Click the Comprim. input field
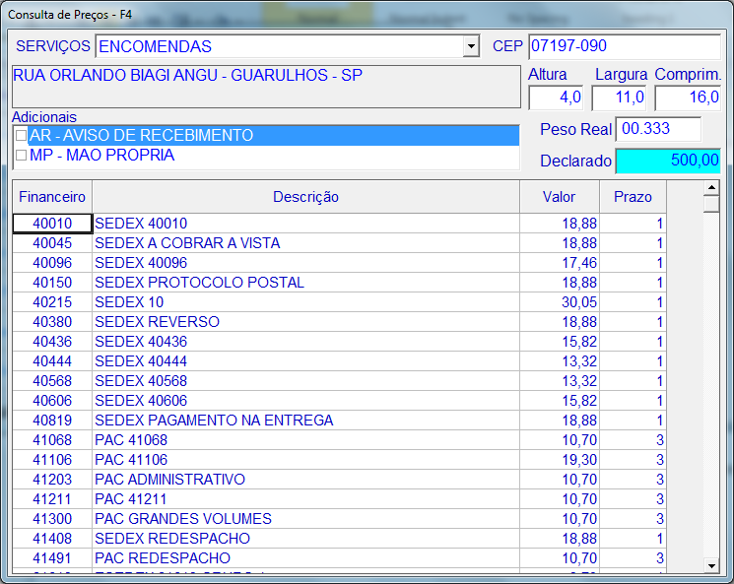 click(x=688, y=97)
